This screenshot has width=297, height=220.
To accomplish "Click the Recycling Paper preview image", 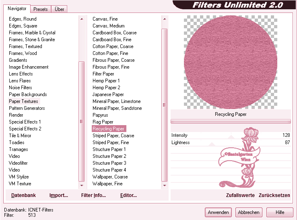I will tap(231, 62).
